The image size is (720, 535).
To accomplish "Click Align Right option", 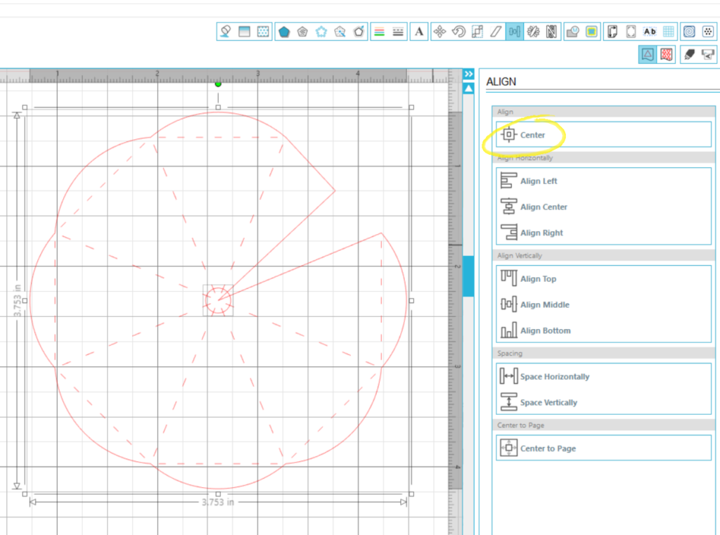I will [x=541, y=233].
